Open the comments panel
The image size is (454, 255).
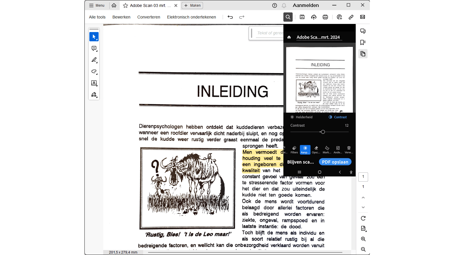click(x=363, y=31)
